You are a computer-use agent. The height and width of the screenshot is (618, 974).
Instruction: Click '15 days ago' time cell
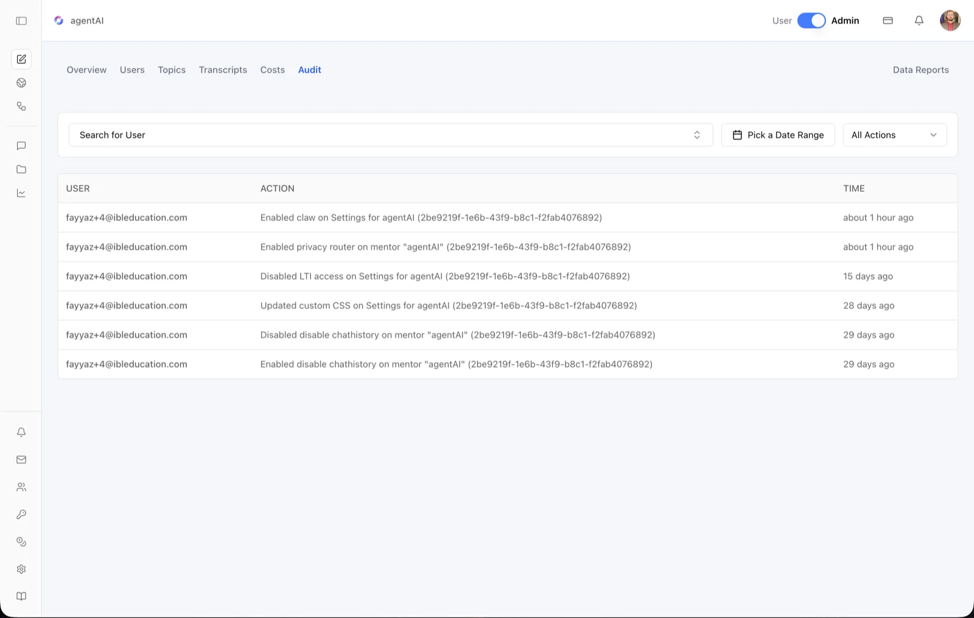click(868, 276)
